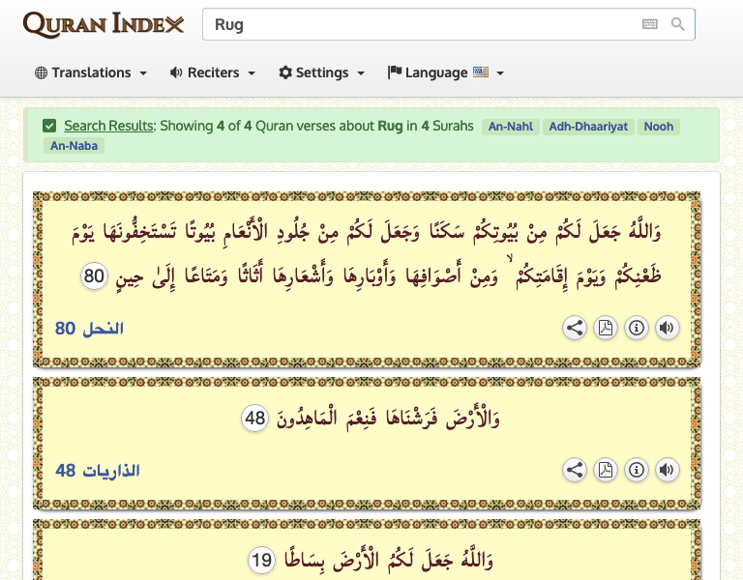743x580 pixels.
Task: Click the magnifier search icon
Action: click(x=677, y=24)
